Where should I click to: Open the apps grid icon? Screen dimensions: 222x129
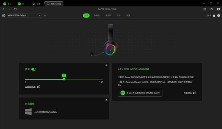[x=205, y=9]
